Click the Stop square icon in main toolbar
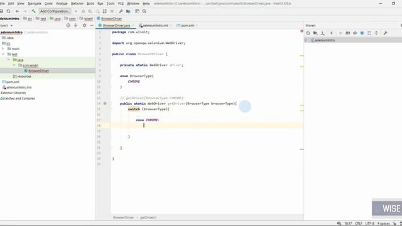The height and width of the screenshot is (226, 402). (x=112, y=11)
